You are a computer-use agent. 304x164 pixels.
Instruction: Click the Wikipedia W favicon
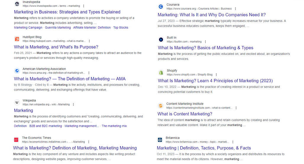17,103
